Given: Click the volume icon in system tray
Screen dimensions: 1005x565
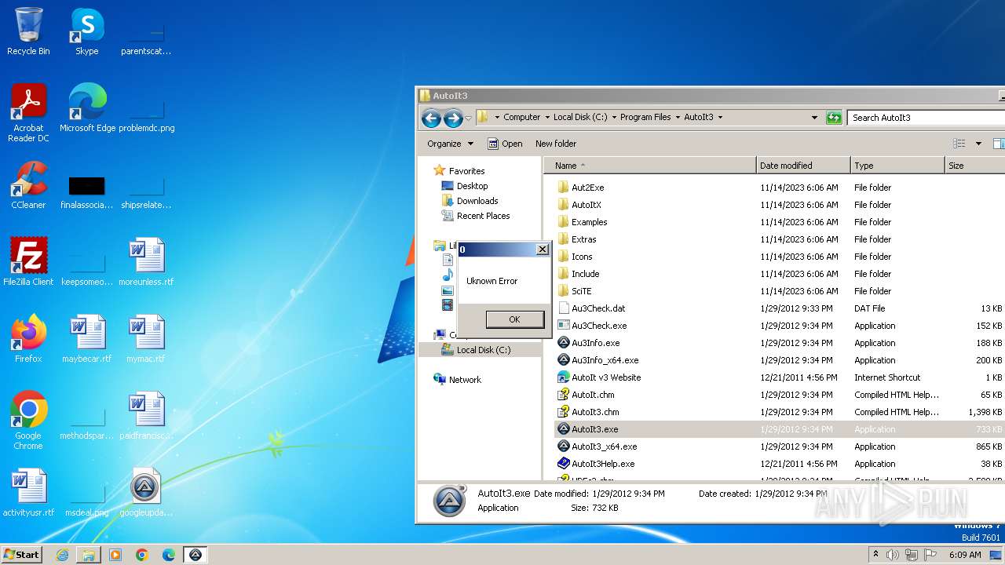Looking at the screenshot, I should 893,555.
